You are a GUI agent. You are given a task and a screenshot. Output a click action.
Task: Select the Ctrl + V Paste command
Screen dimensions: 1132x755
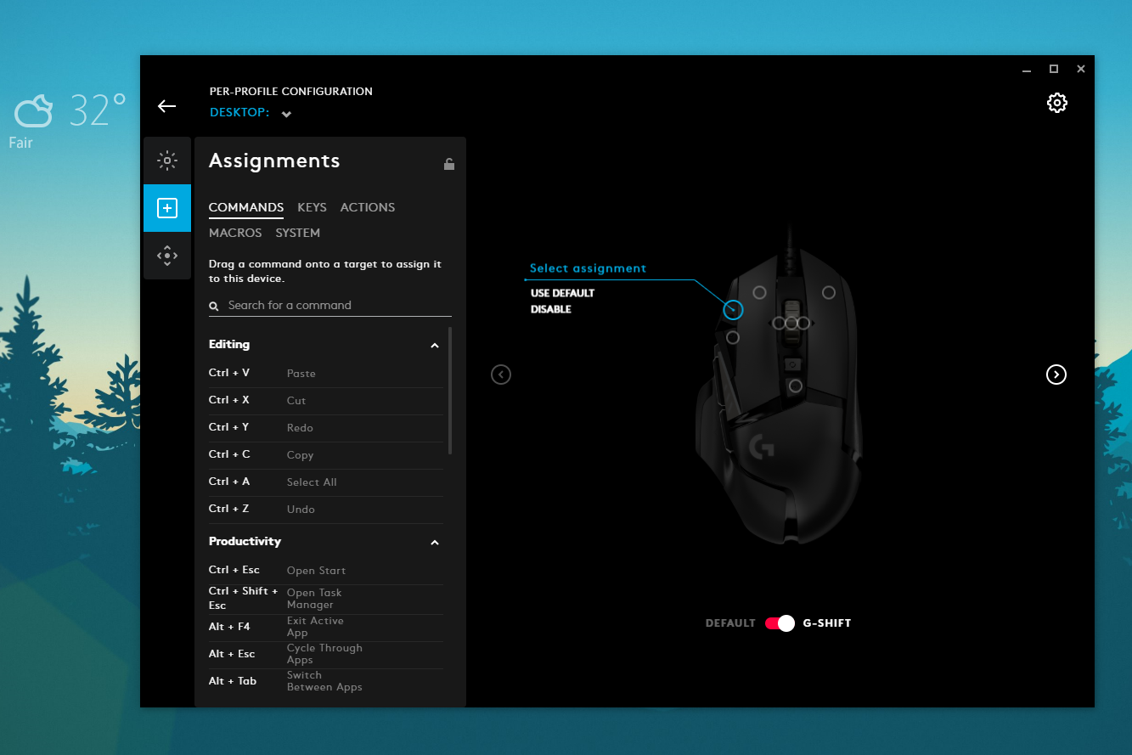(326, 374)
